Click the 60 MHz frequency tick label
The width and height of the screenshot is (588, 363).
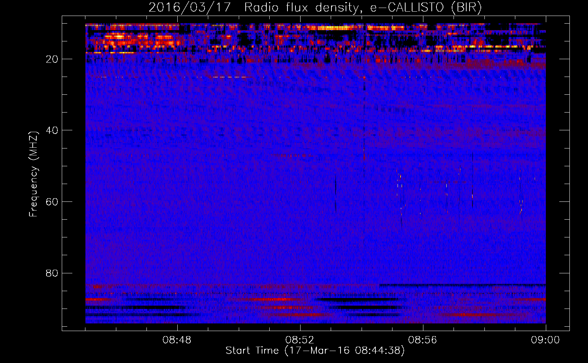[x=52, y=202]
